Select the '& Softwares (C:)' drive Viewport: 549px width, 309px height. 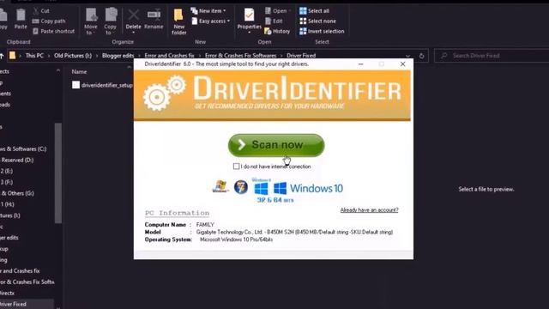click(23, 148)
